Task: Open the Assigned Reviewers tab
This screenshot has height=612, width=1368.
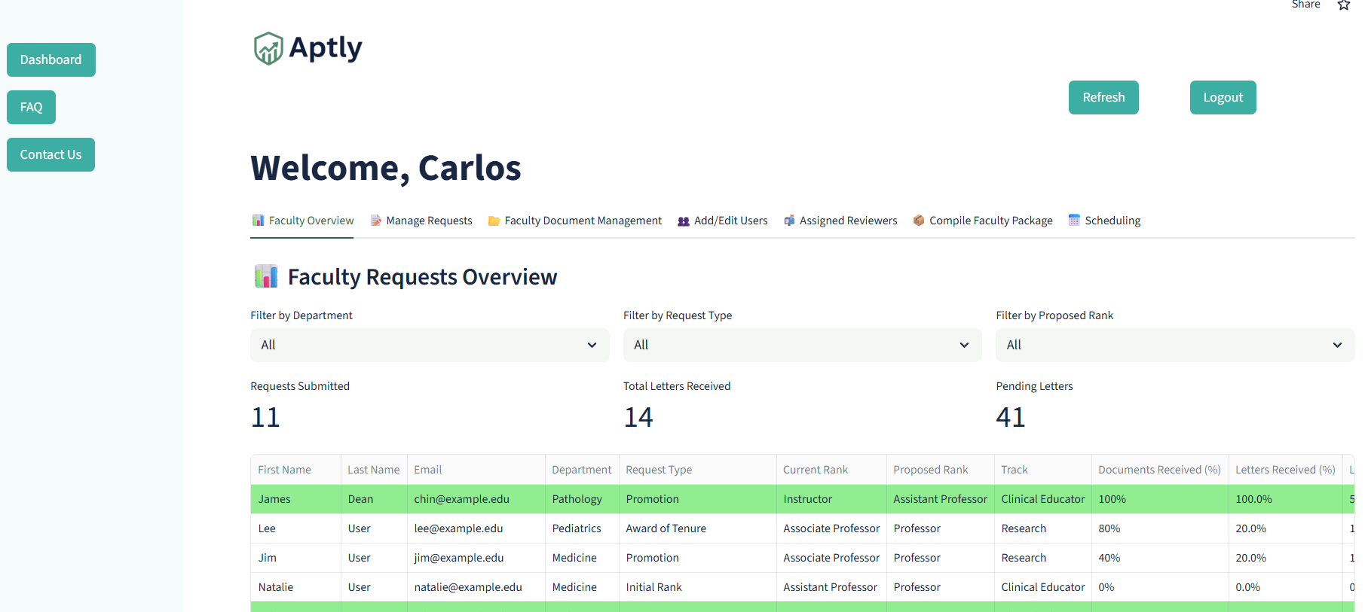Action: click(x=840, y=221)
